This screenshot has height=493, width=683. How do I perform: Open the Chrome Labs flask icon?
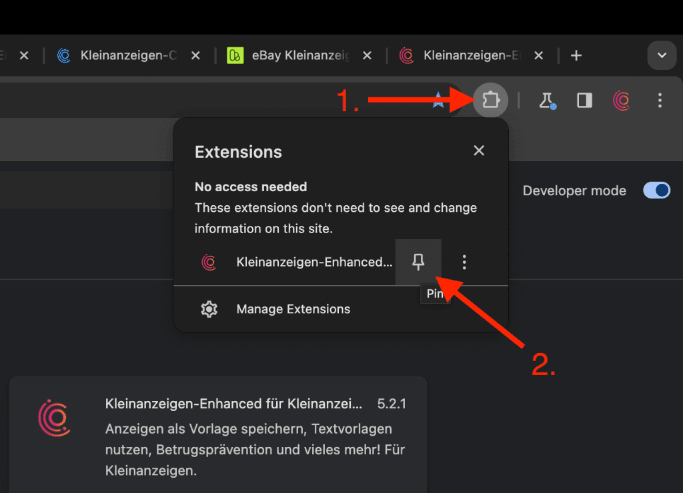(x=547, y=101)
